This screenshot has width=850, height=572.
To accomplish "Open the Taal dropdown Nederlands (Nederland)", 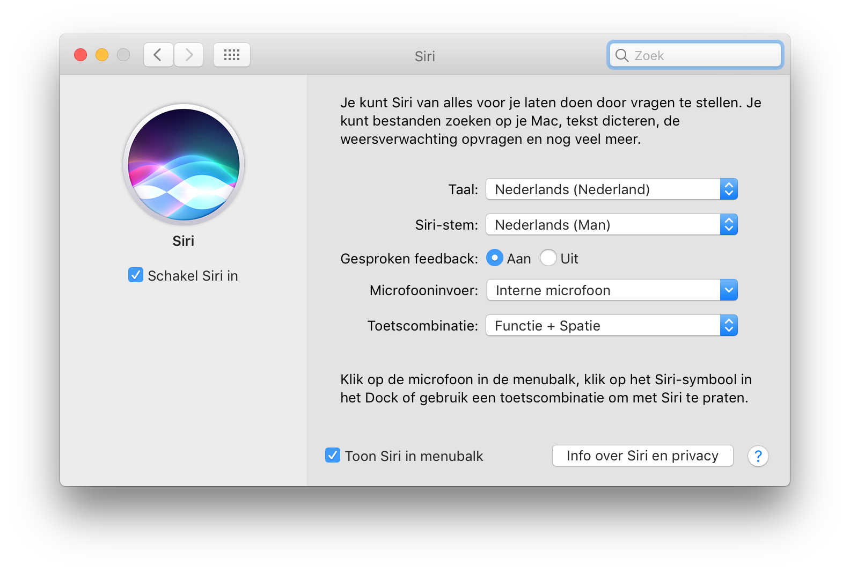I will pyautogui.click(x=612, y=189).
